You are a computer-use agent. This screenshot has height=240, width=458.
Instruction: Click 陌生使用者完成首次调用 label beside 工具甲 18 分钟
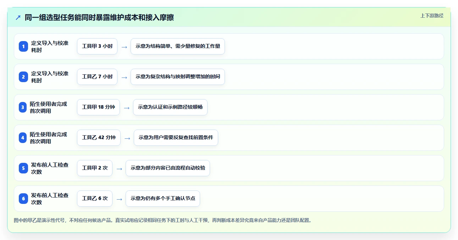click(48, 107)
